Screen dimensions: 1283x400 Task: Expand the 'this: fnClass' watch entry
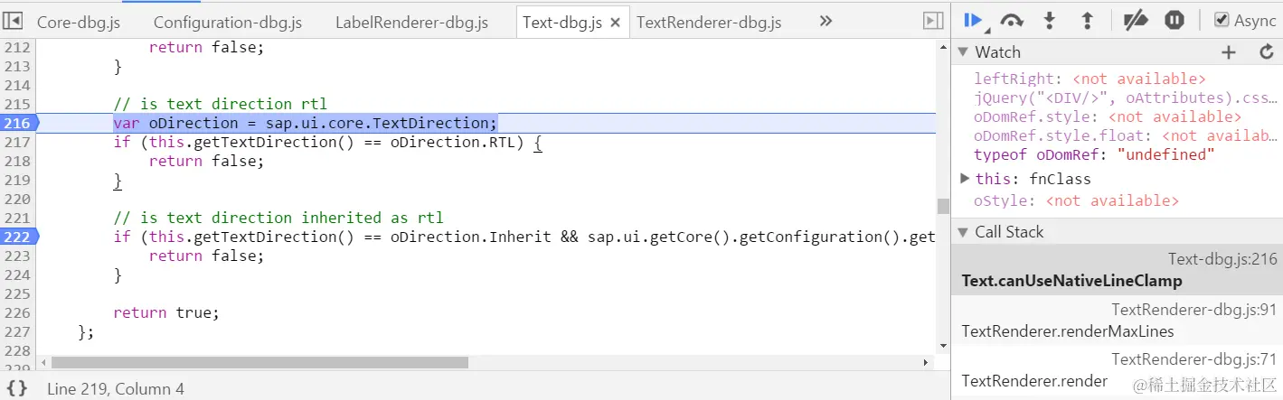966,179
